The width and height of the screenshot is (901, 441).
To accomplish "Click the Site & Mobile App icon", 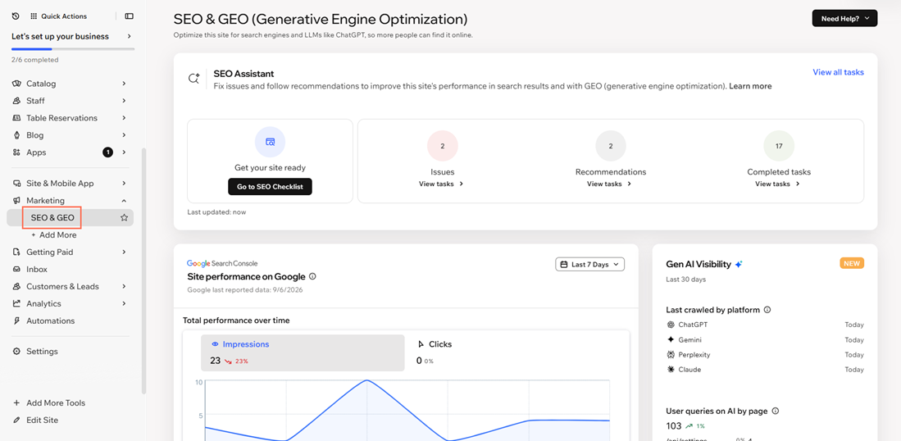I will tap(16, 184).
